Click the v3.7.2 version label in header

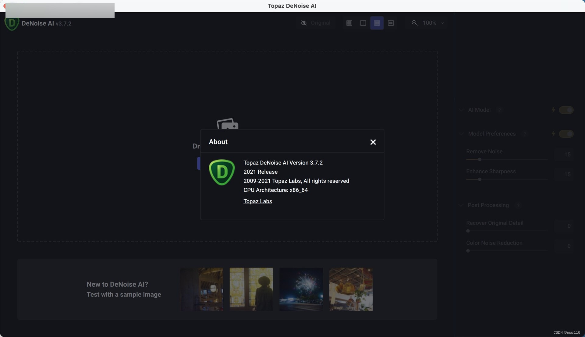[x=63, y=23]
